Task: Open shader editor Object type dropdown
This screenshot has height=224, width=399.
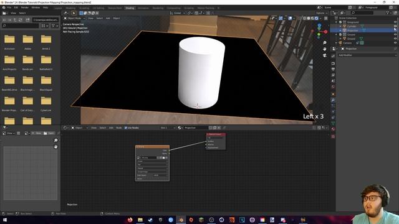Action: 80,128
